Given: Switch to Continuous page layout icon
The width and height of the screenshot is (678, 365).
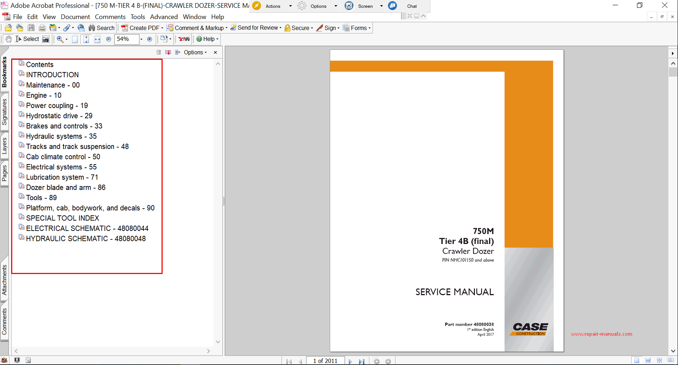Looking at the screenshot, I should click(x=648, y=361).
